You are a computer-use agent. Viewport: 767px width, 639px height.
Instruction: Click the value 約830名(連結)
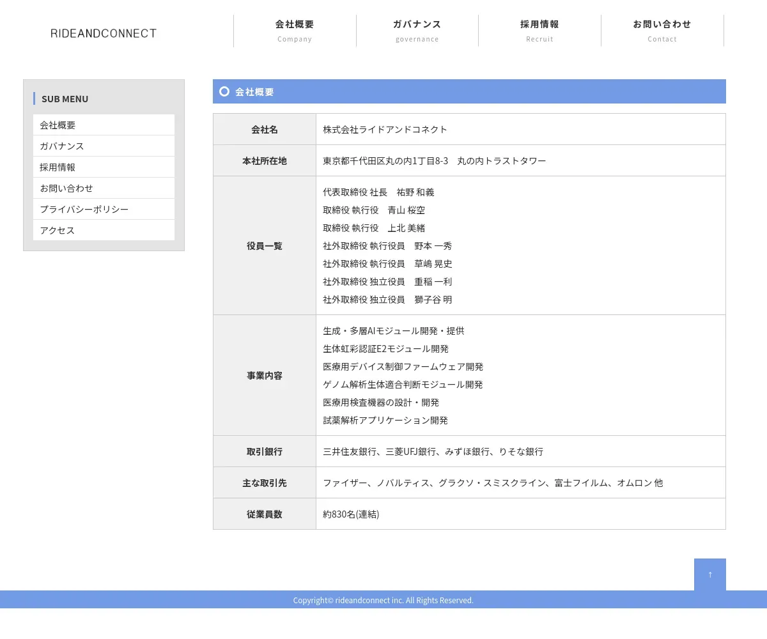[x=351, y=514]
